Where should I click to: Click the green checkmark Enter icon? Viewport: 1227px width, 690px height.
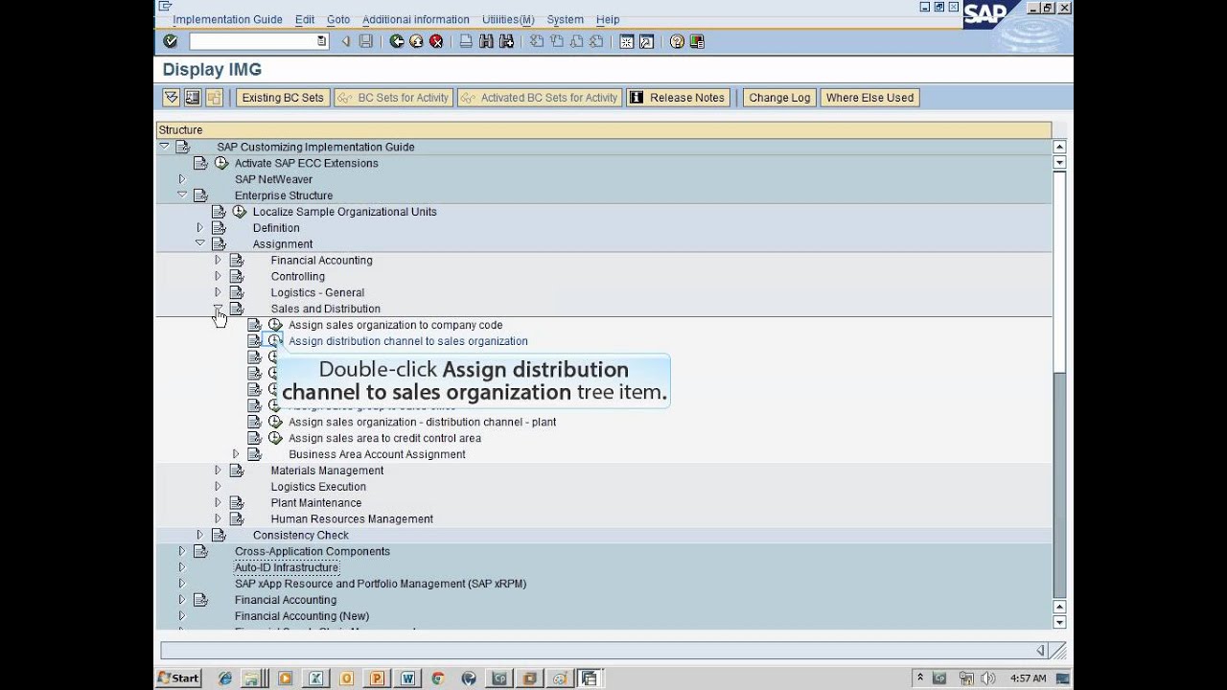[171, 41]
